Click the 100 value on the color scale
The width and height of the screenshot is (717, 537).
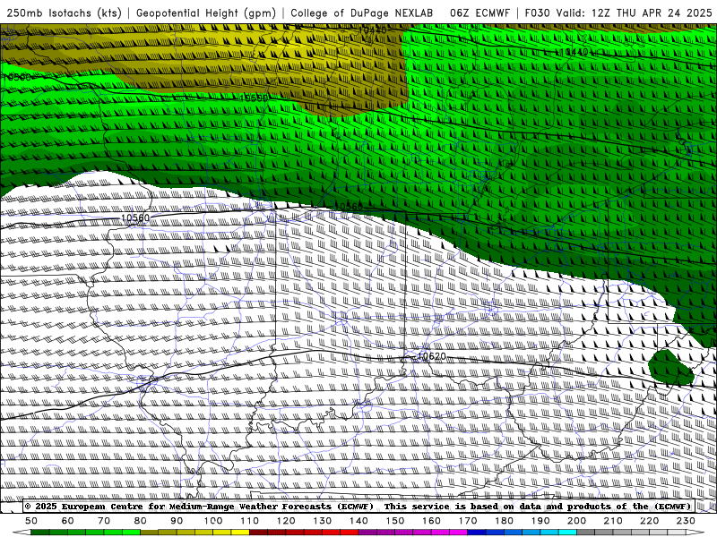(213, 521)
